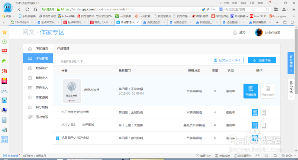Click the rocket speed-up icon in address bar
This screenshot has height=160, width=298.
203,9
